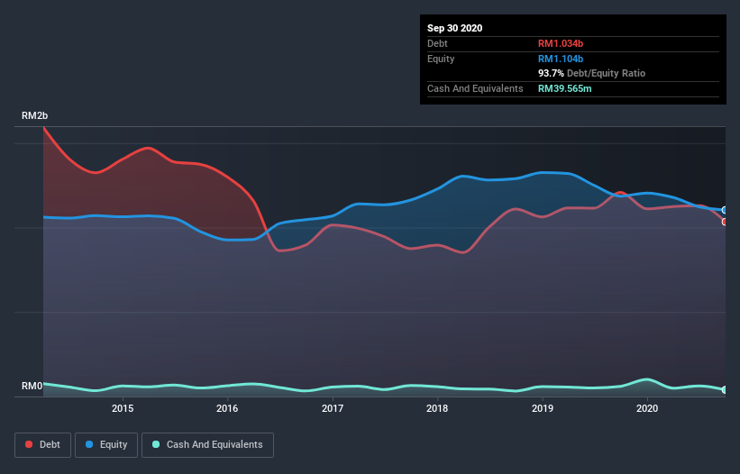740x474 pixels.
Task: Click the 2018 x-axis label
Action: pyautogui.click(x=437, y=408)
